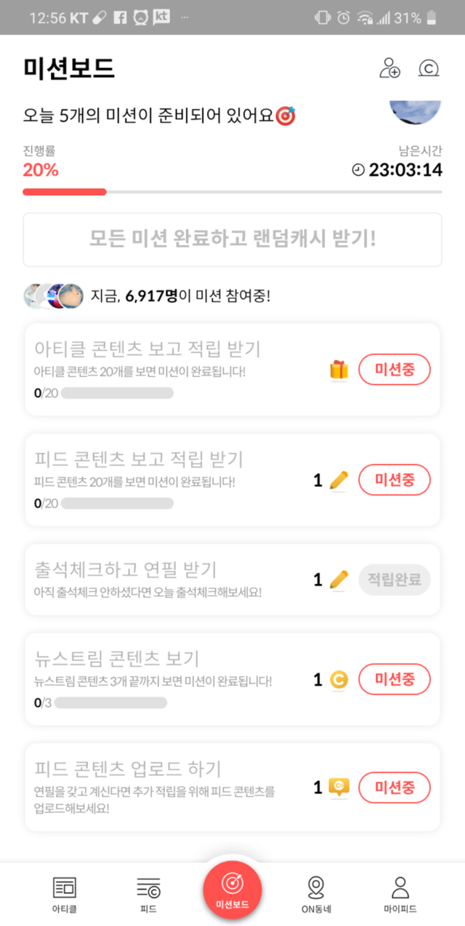Tap the gift box reward icon

[339, 370]
